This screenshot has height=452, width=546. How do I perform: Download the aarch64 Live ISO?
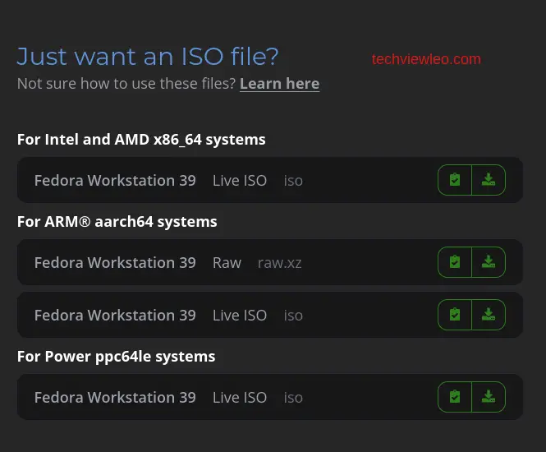[489, 315]
